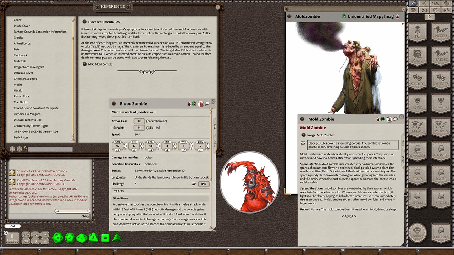
Task: Select the sun/moon lighting icon
Action: tap(424, 10)
